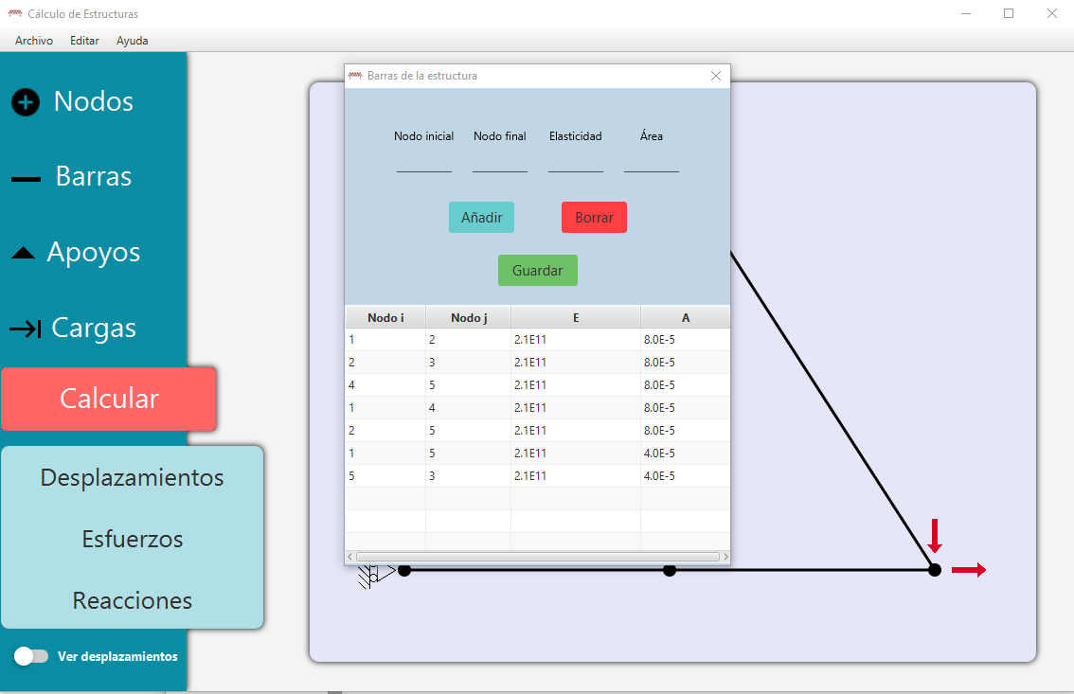Viewport: 1074px width, 694px height.
Task: Click the Nodo inicial input field
Action: click(x=423, y=167)
